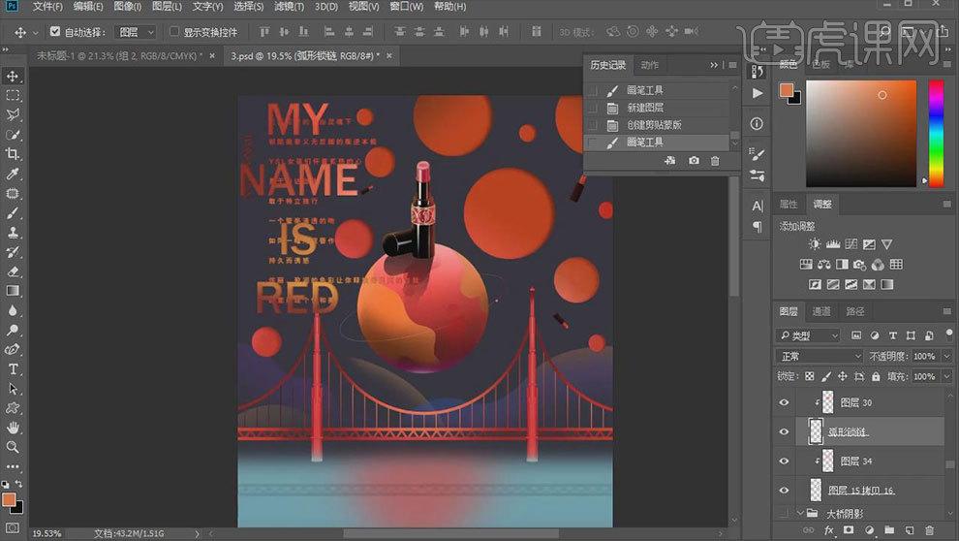This screenshot has height=541, width=959.
Task: Create snapshot with History camera icon
Action: click(694, 161)
